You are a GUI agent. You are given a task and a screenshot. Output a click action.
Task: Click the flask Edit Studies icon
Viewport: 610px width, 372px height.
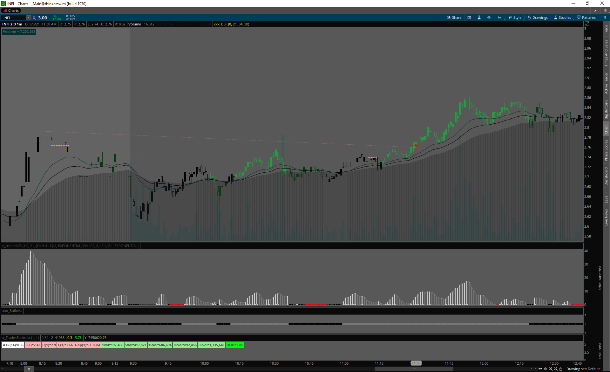coord(479,17)
